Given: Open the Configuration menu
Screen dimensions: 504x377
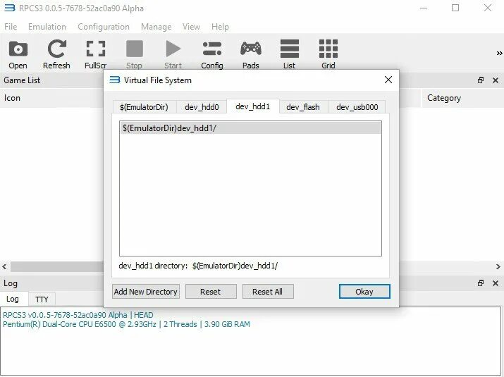Looking at the screenshot, I should [x=104, y=27].
